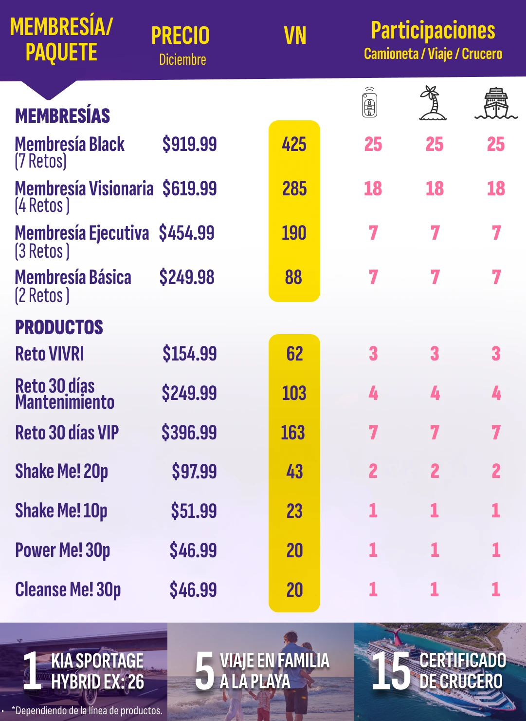Click the Participaciones header title
The height and width of the screenshot is (721, 526).
click(x=433, y=30)
